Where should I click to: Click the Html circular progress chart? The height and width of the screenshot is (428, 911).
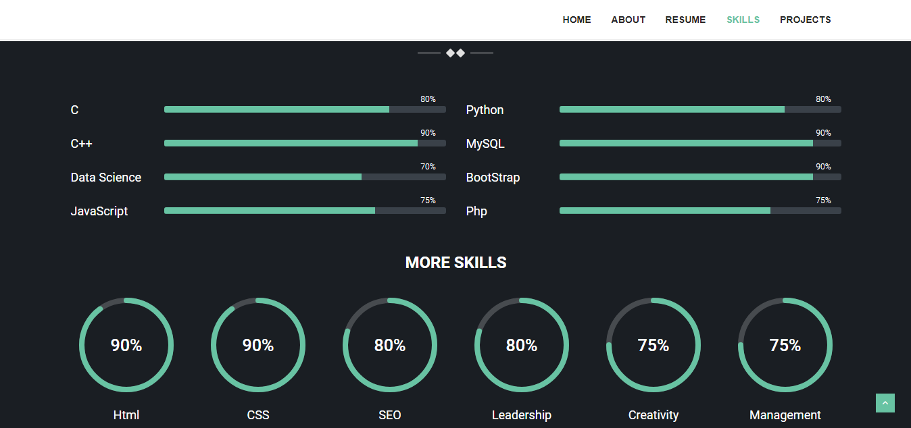tap(126, 345)
